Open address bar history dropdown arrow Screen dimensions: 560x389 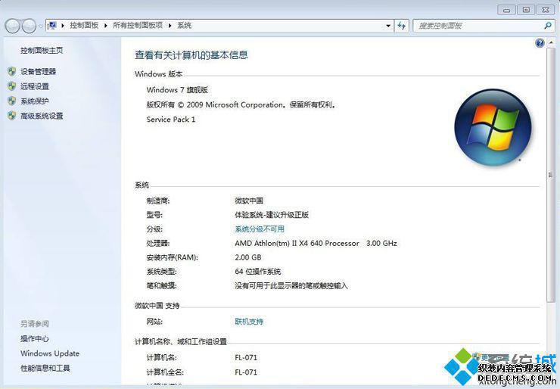click(x=388, y=26)
